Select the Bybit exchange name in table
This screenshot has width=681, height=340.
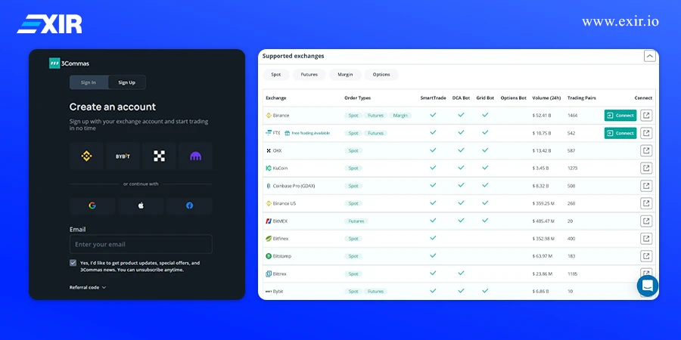pos(278,292)
